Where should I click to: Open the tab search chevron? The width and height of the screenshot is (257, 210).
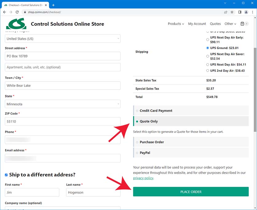[225, 3]
